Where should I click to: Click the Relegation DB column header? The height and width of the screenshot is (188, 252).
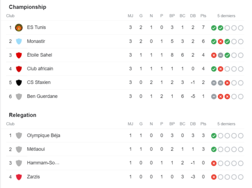pos(193,124)
